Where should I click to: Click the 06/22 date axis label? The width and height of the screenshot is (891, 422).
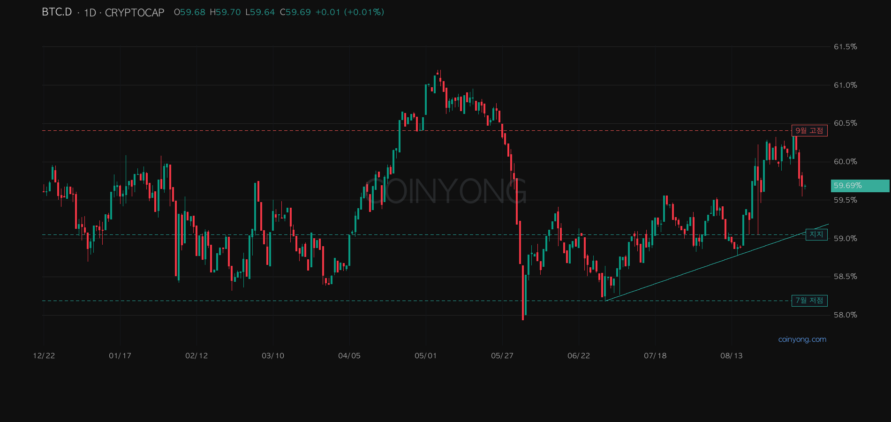579,356
